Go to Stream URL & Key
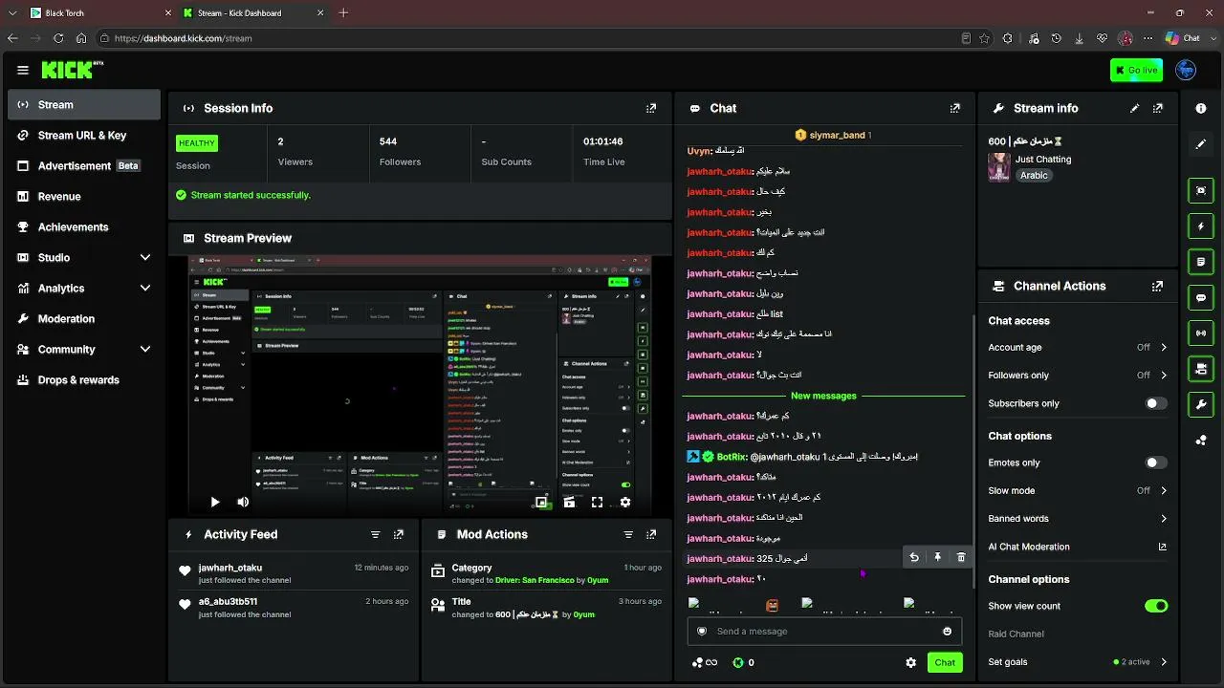 [84, 136]
